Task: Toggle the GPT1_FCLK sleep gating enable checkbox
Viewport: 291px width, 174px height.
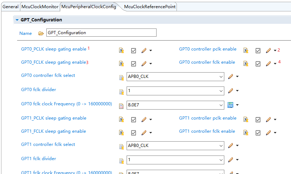Action: point(133,133)
